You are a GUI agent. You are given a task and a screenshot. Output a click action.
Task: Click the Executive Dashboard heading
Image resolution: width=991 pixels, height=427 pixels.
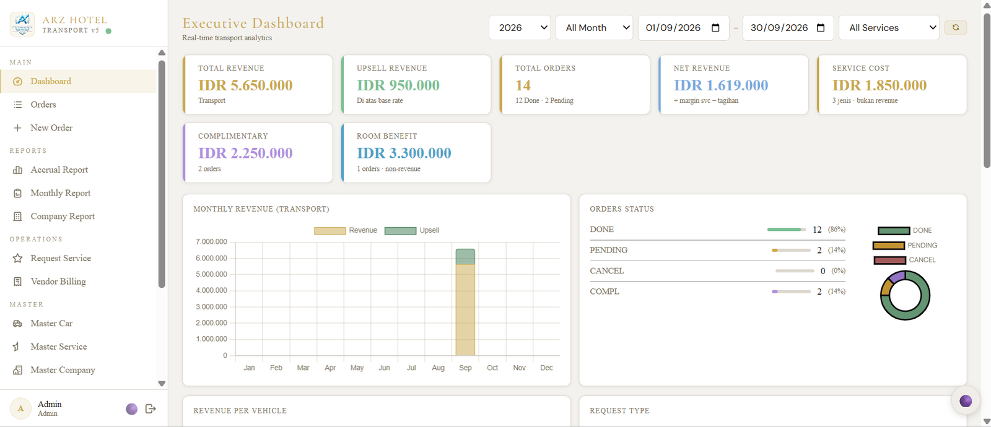253,24
